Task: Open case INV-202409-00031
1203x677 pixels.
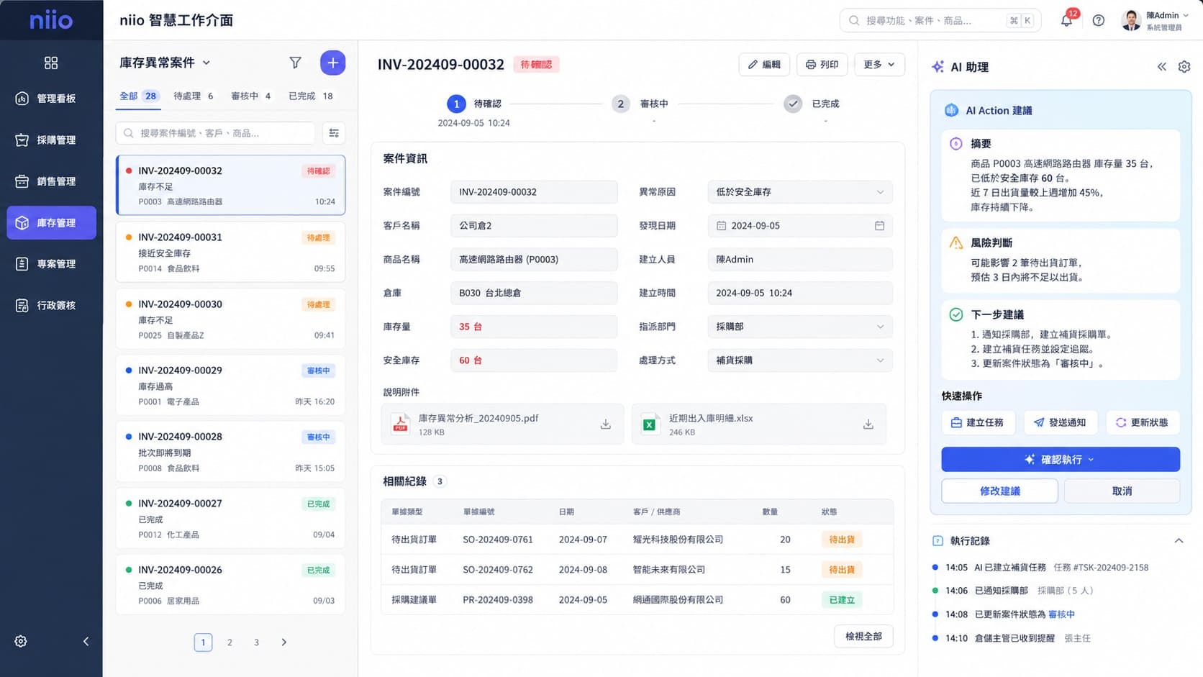Action: 230,253
